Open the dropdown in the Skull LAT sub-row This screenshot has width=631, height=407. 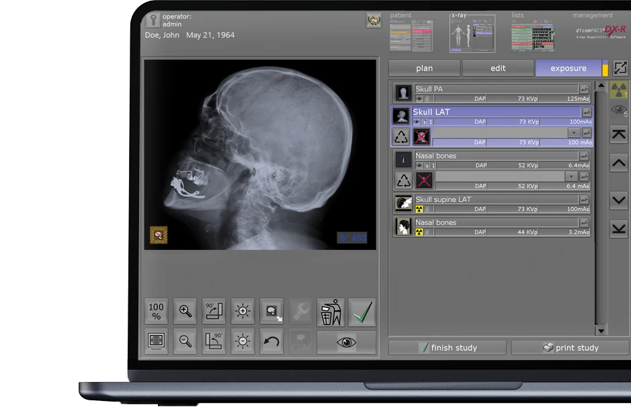(x=573, y=133)
